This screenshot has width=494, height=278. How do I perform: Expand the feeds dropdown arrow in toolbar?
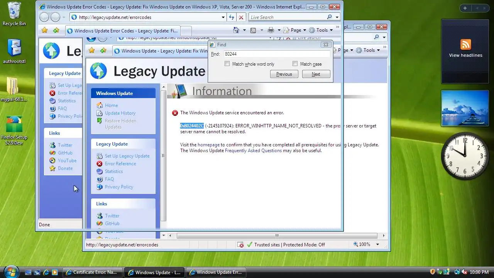tap(262, 30)
